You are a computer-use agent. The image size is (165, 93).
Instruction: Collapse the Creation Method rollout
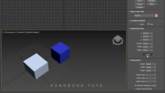[x=129, y=21]
